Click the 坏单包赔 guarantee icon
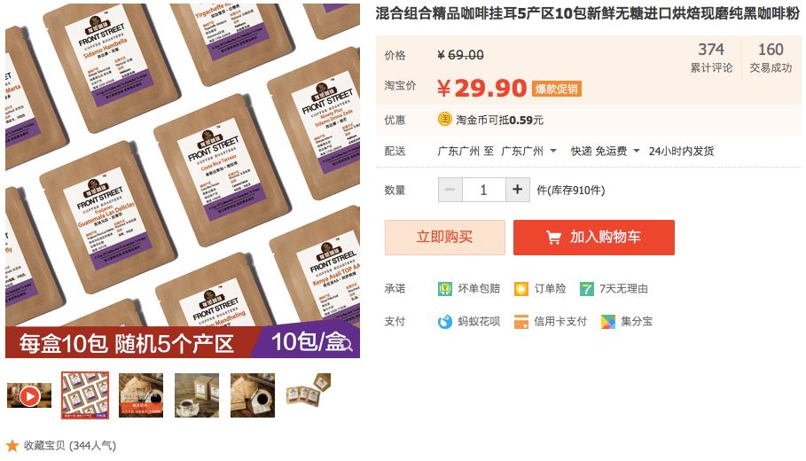806x461 pixels. pyautogui.click(x=444, y=289)
